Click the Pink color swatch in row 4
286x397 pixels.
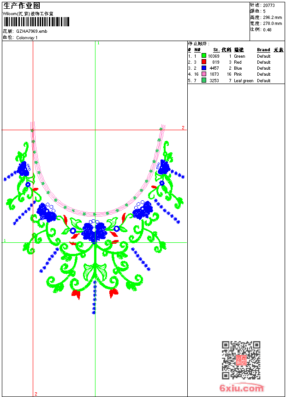204,74
